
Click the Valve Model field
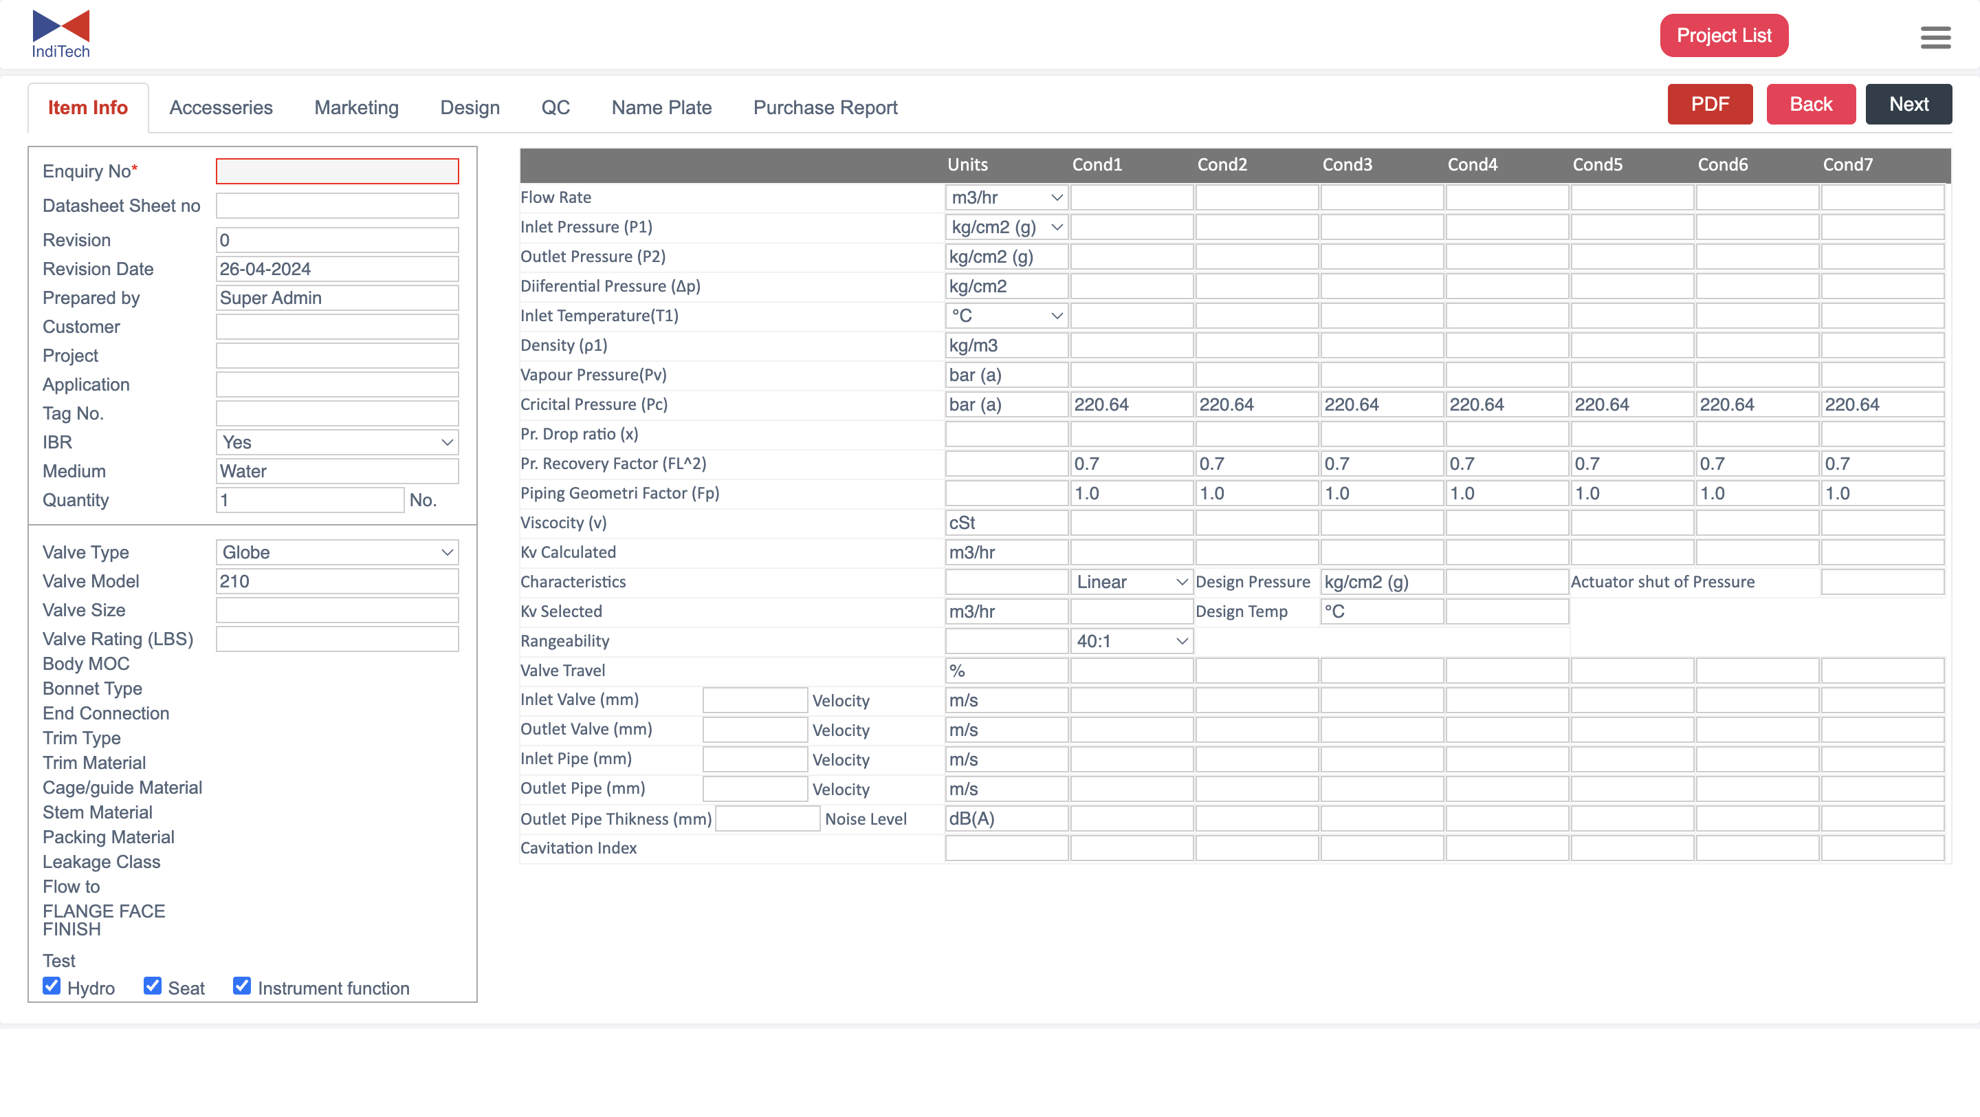click(x=338, y=581)
